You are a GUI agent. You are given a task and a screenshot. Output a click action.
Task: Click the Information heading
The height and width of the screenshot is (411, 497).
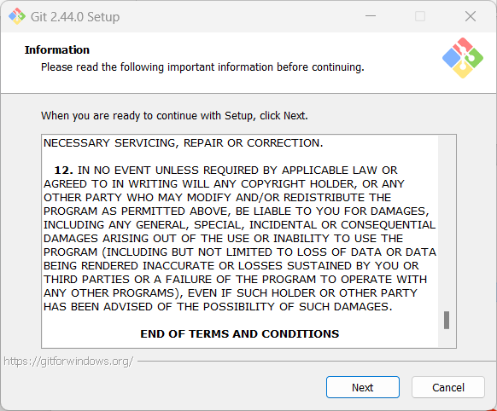[x=57, y=49]
